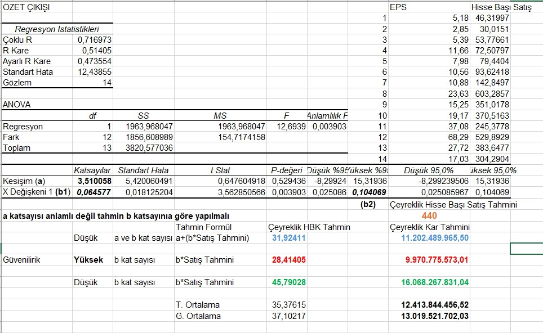
Task: Click the Kesişim coefficient 3,510058
Action: [94, 181]
